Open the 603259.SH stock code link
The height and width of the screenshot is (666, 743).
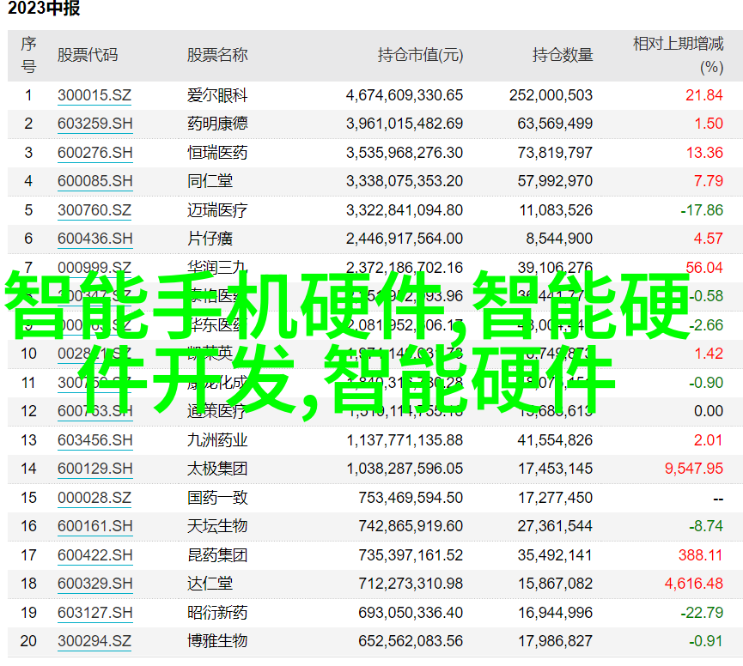(x=94, y=124)
